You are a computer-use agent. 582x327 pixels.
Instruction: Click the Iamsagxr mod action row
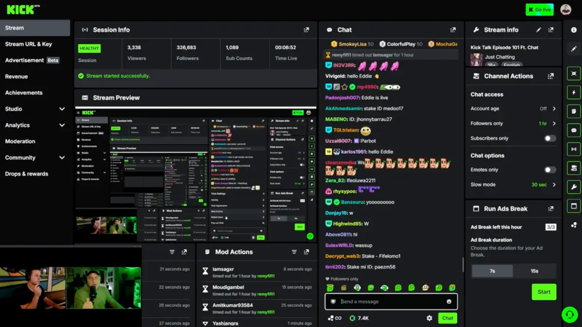pos(257,272)
